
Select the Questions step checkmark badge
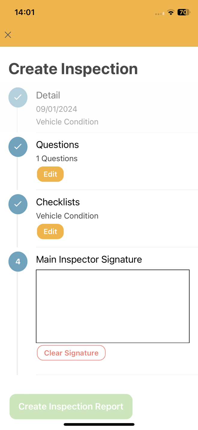pyautogui.click(x=18, y=147)
